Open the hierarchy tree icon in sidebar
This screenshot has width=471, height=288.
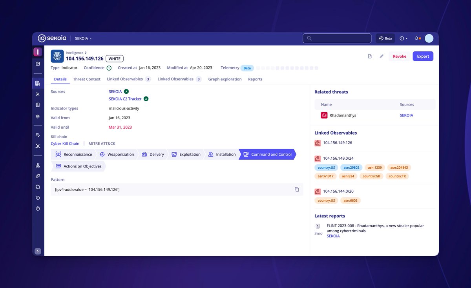pyautogui.click(x=38, y=165)
